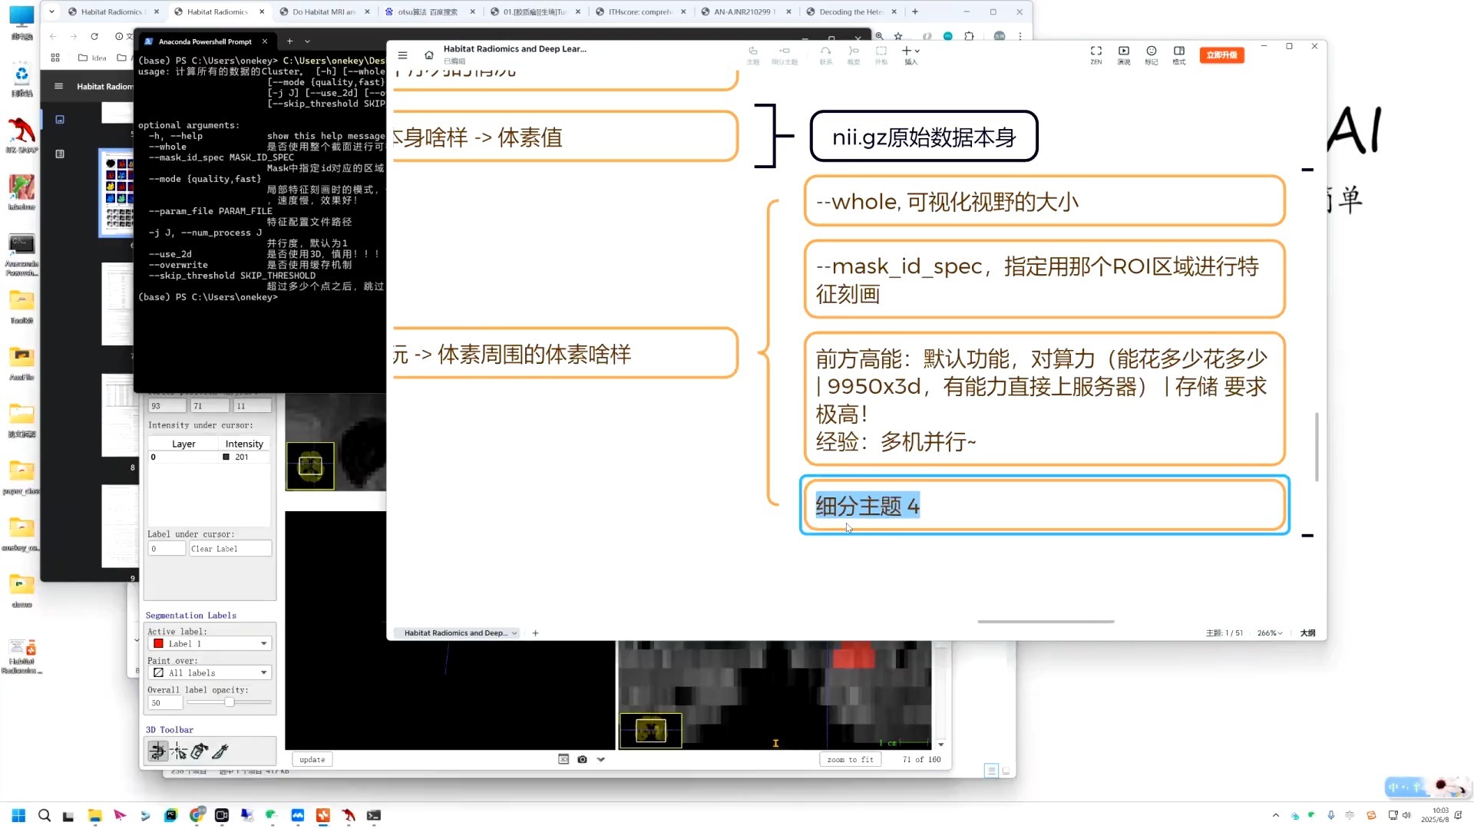This screenshot has width=1474, height=829.
Task: Click the boundary (外框) toolbar icon
Action: point(881,55)
